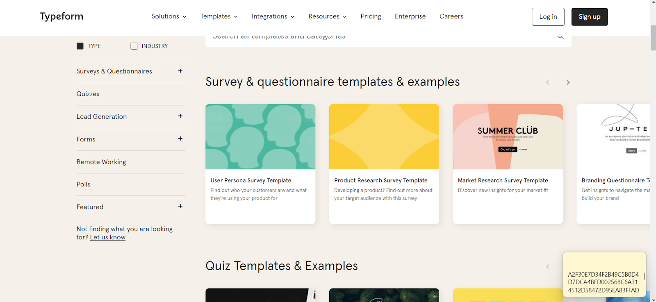Expand Featured category with plus icon
The height and width of the screenshot is (302, 656).
(x=180, y=206)
